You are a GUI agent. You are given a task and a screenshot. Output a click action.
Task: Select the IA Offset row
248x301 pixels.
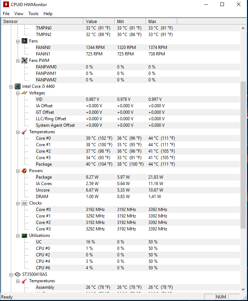point(138,106)
